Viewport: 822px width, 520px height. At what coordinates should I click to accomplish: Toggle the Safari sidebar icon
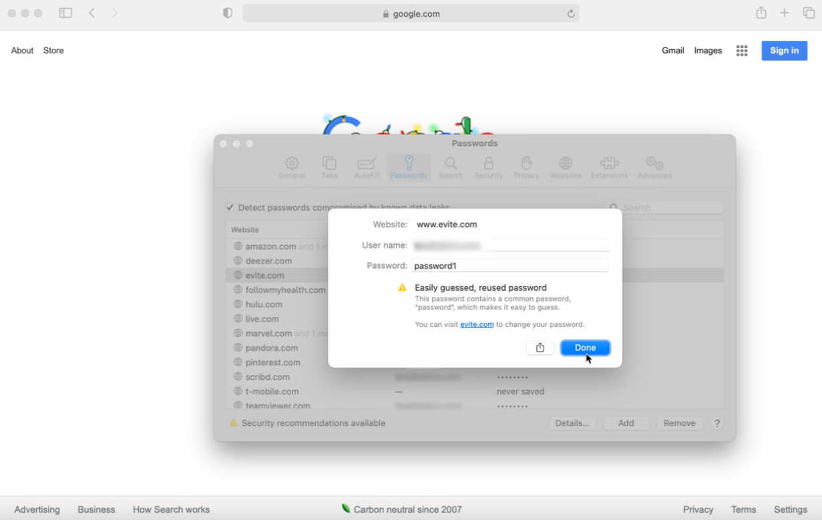point(65,13)
